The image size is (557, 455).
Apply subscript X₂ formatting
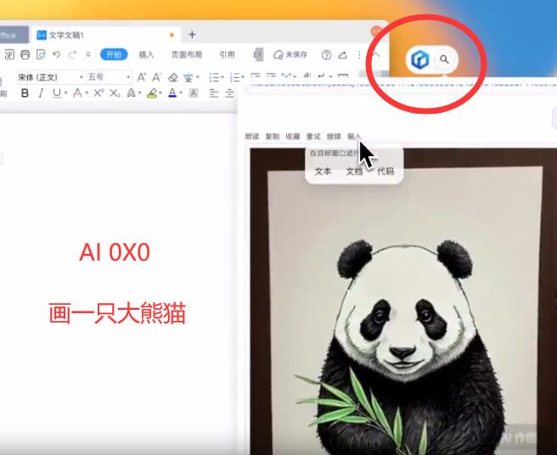pos(115,93)
